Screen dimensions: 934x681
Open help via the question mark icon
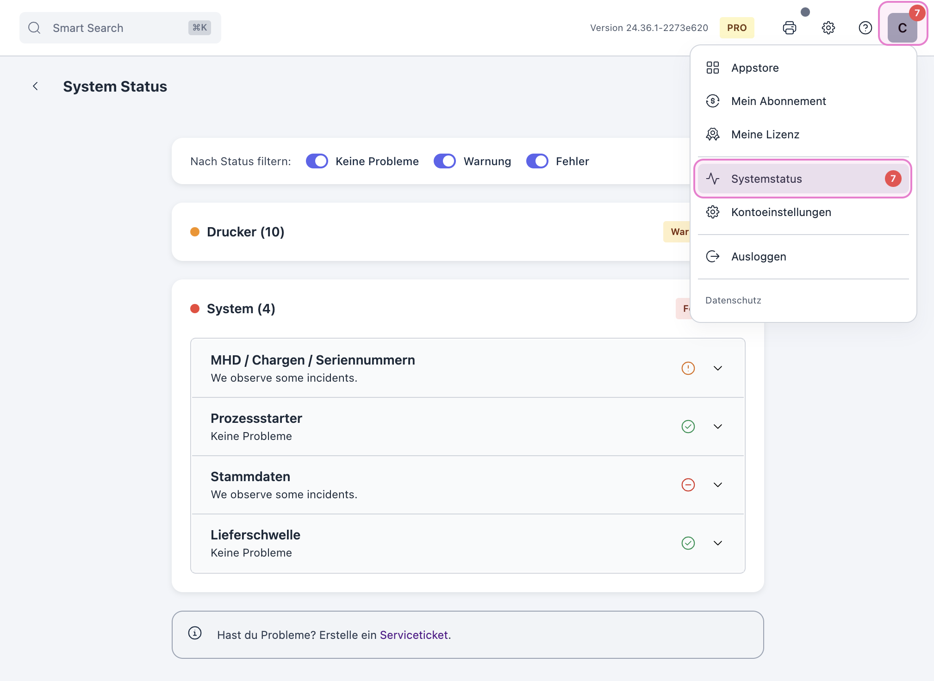click(865, 28)
